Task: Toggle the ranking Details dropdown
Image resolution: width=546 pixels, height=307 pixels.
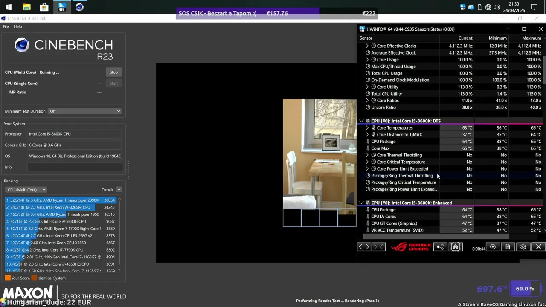Action: pos(119,190)
